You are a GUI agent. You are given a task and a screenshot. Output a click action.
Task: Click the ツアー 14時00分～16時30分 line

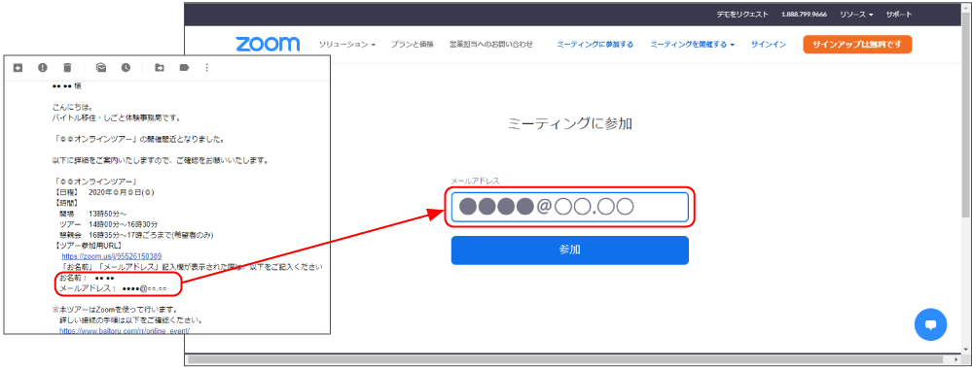coord(108,224)
